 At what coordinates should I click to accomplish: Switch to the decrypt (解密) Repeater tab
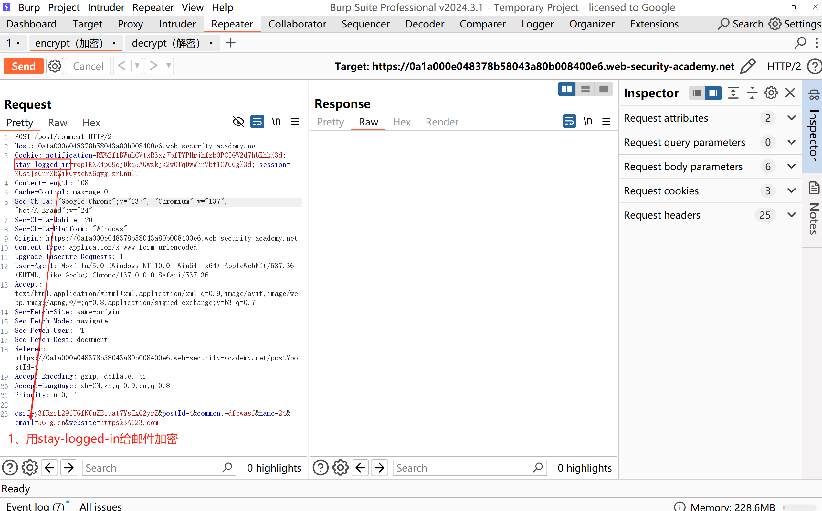click(x=166, y=43)
